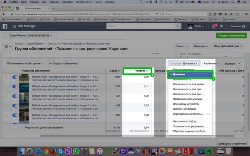Open Viber from the Dock
This screenshot has width=250, height=156.
69,151
